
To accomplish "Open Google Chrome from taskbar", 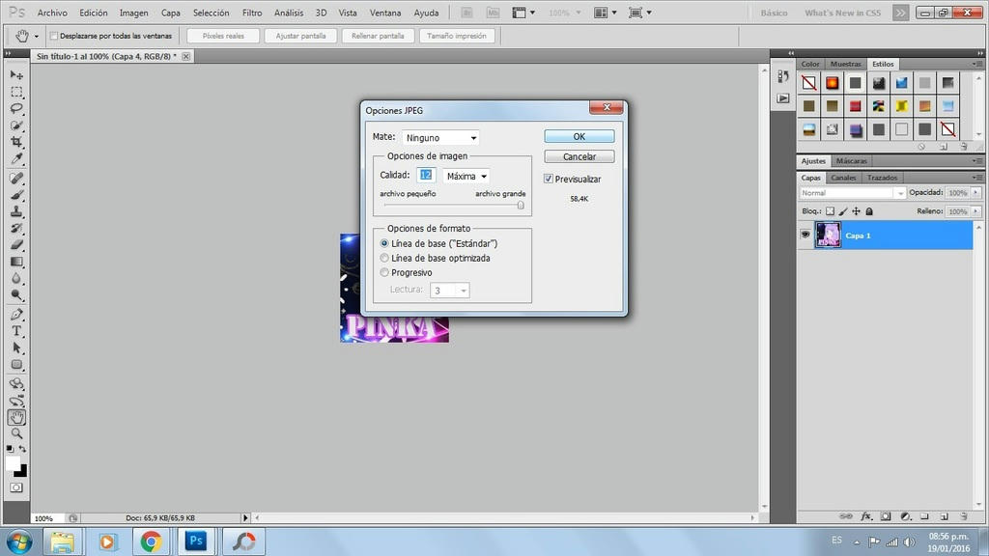I will pos(151,542).
